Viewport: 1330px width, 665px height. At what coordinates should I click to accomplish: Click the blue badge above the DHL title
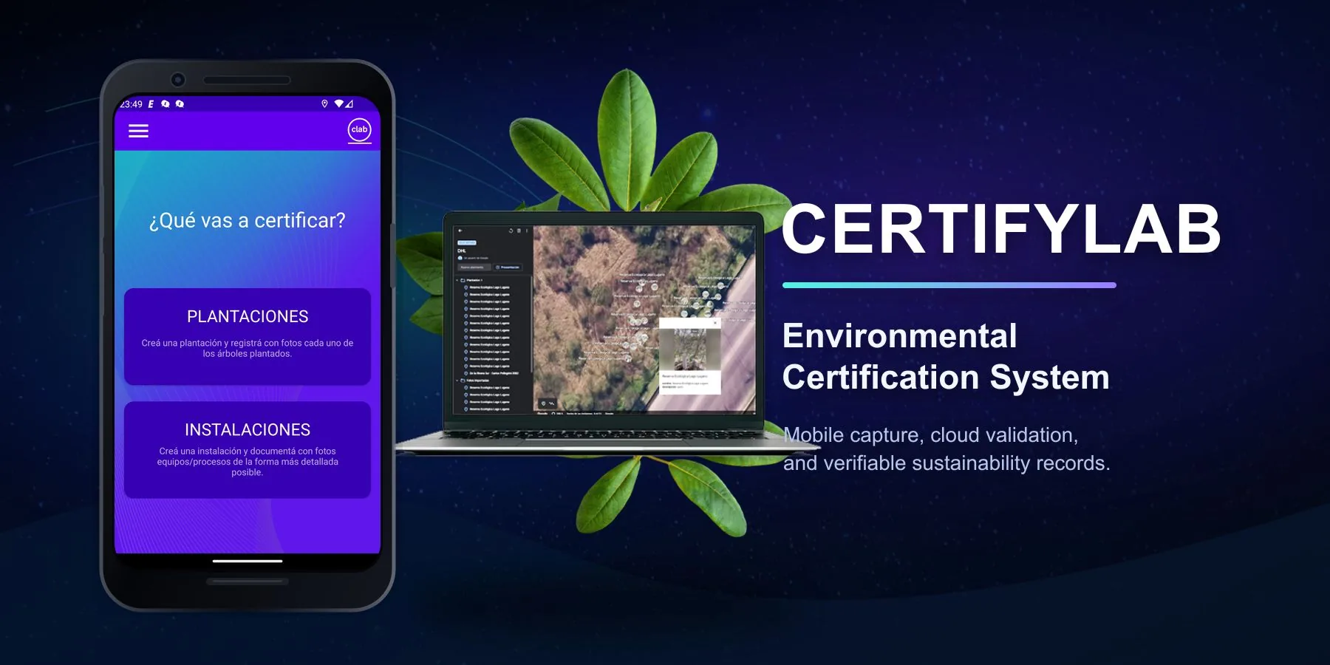click(467, 242)
